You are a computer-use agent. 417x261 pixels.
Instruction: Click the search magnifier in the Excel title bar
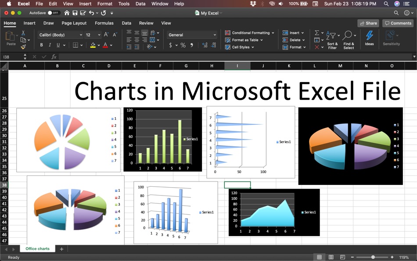click(x=396, y=13)
